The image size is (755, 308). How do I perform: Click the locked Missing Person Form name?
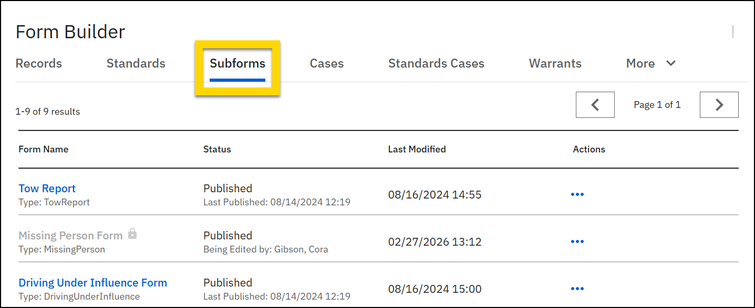70,236
